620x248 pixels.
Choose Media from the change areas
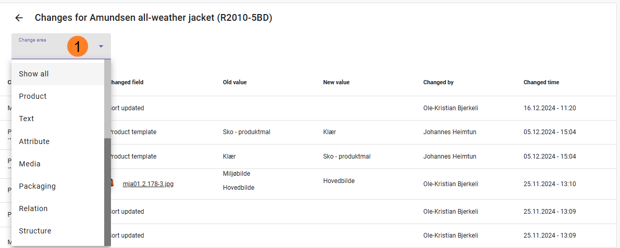pyautogui.click(x=58, y=164)
